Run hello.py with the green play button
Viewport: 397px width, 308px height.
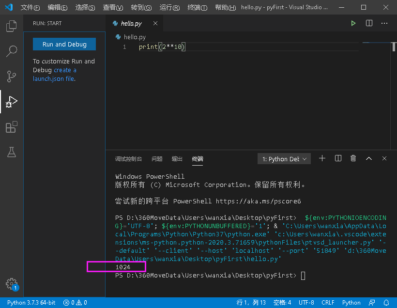coord(353,23)
